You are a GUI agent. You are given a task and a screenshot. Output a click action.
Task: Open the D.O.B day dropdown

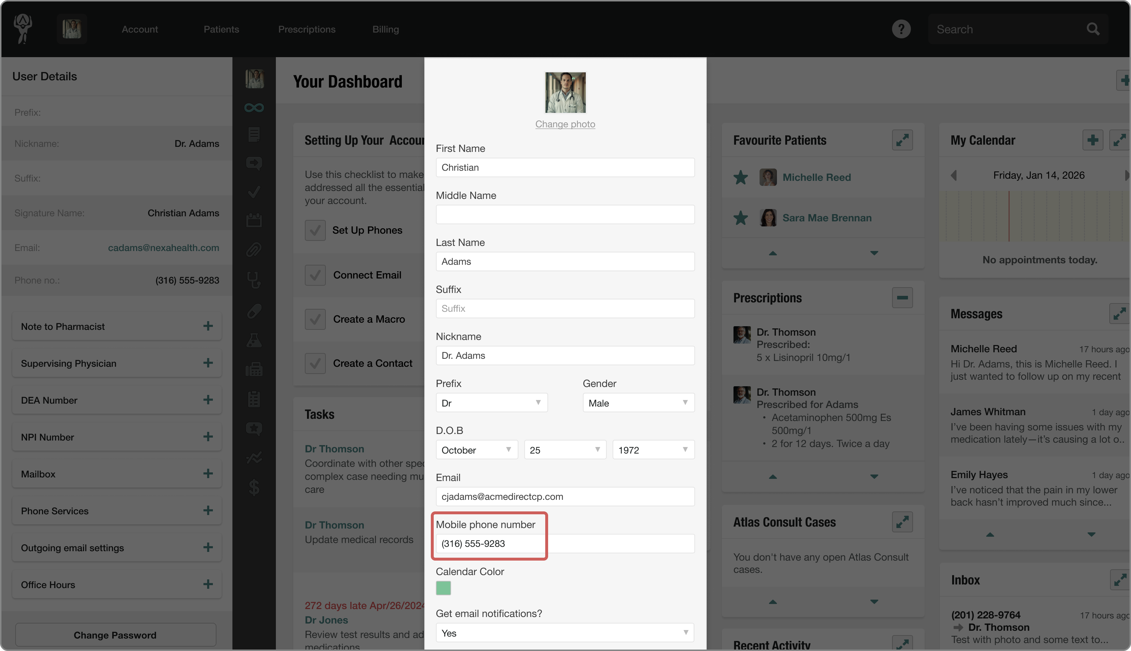coord(565,450)
